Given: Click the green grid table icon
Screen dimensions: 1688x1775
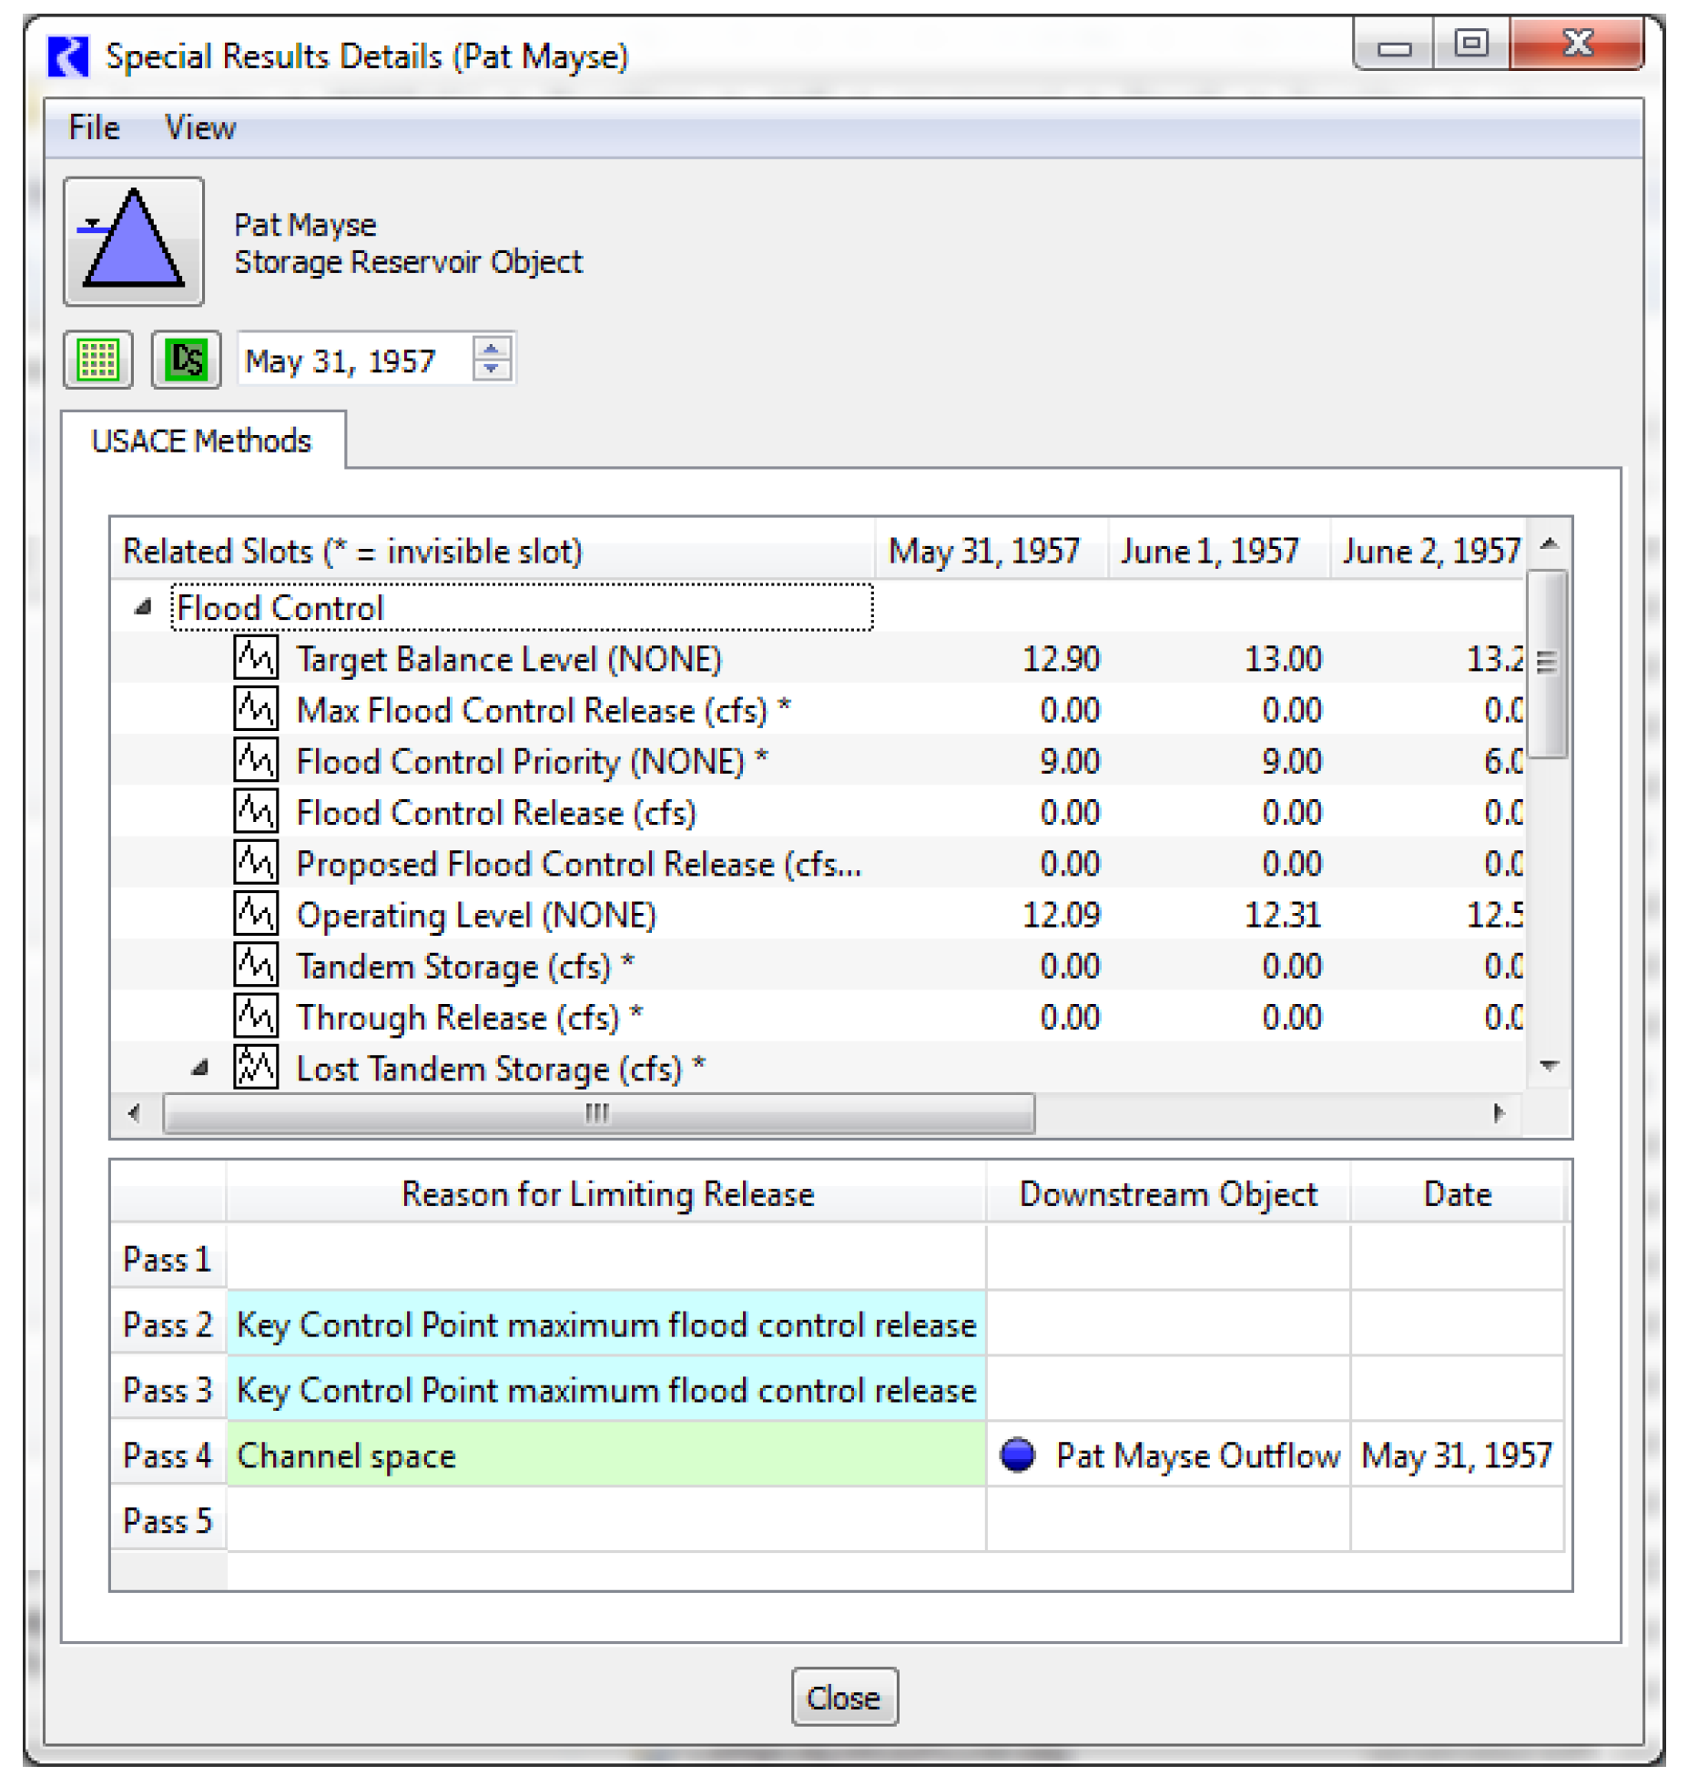Looking at the screenshot, I should (x=97, y=360).
